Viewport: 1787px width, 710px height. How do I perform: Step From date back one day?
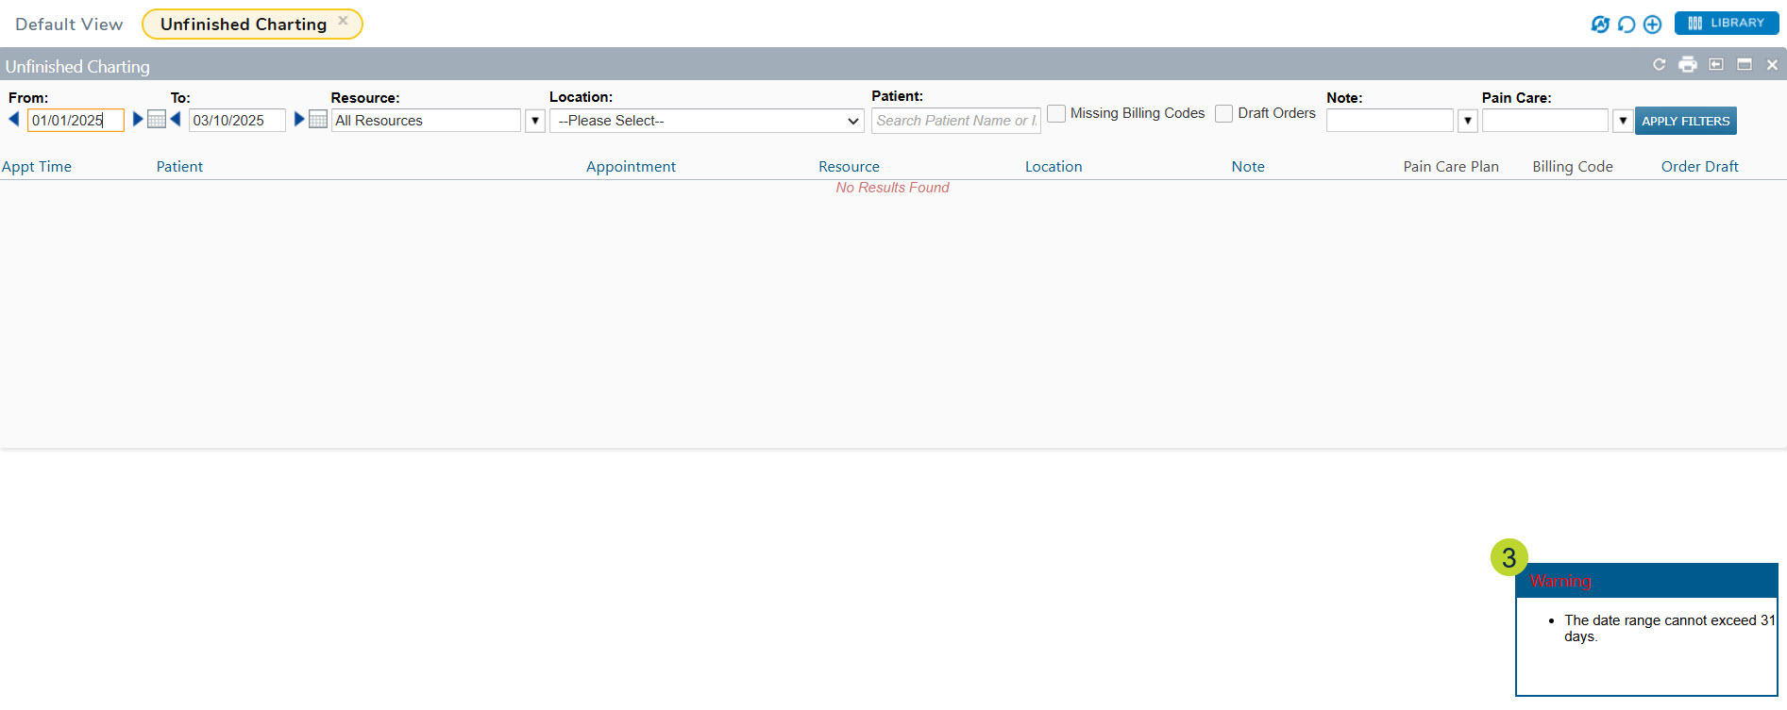tap(14, 119)
